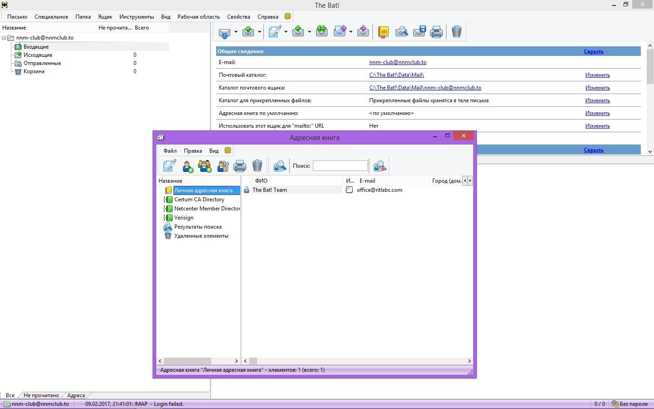
Task: Open the Ящик menu
Action: [105, 17]
